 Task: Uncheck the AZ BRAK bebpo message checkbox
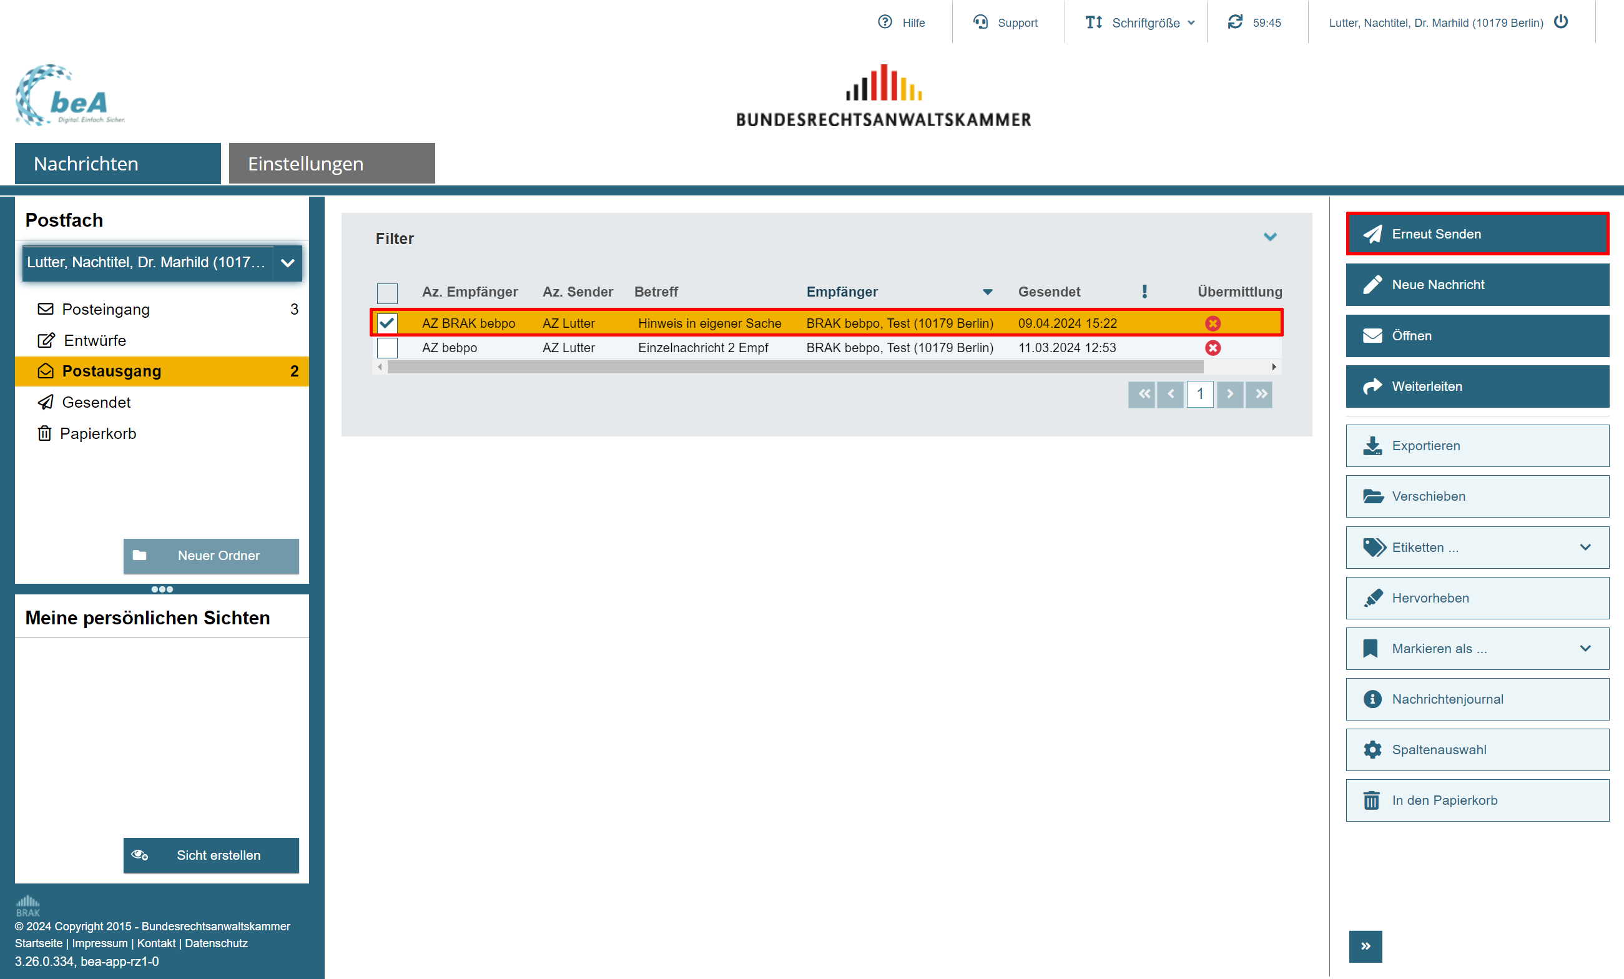tap(387, 323)
